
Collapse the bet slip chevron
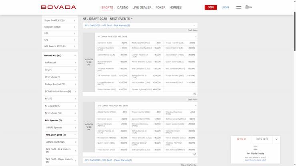(x=276, y=139)
